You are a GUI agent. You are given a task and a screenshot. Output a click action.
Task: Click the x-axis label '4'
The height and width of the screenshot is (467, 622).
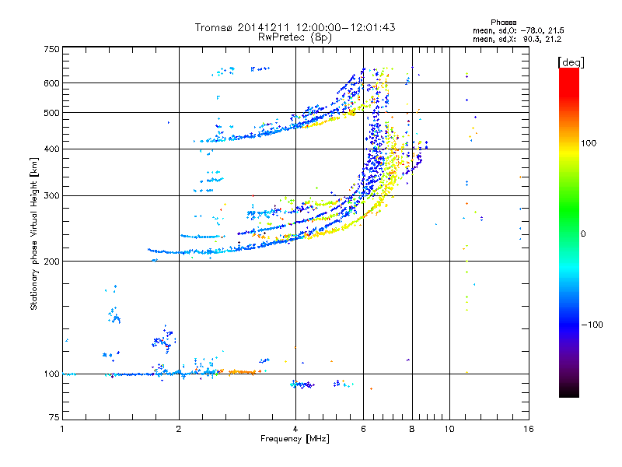click(x=295, y=429)
